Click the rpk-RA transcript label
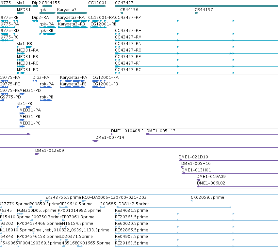 (x=47, y=24)
